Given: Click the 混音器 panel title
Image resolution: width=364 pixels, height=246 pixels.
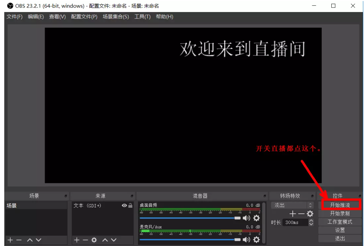Looking at the screenshot, I should [200, 196].
